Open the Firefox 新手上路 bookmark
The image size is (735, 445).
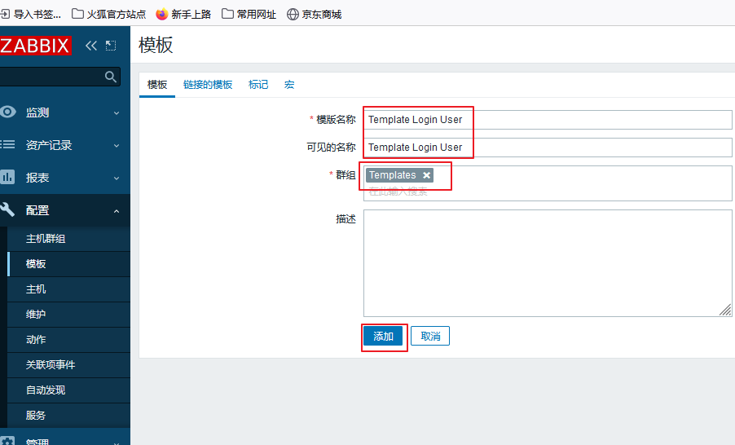coord(183,14)
